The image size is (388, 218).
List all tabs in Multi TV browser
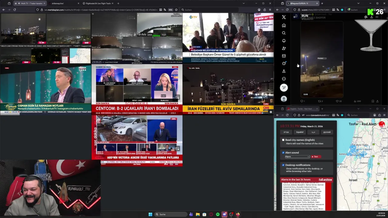pyautogui.click(x=243, y=3)
